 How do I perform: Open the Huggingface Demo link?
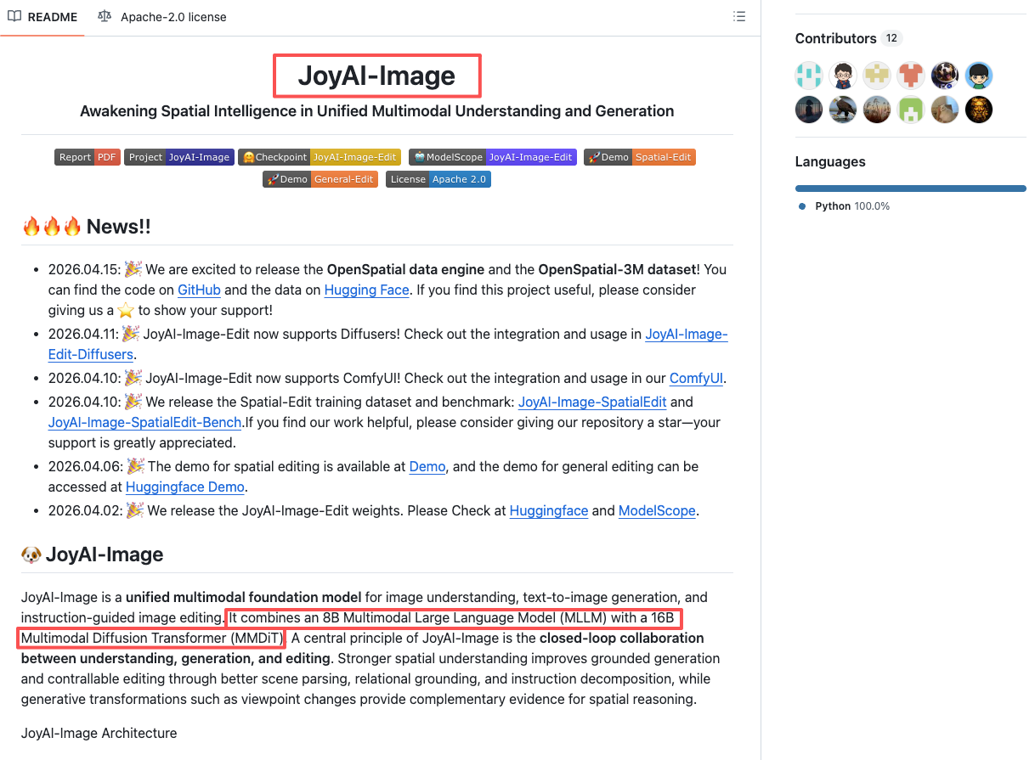click(185, 487)
